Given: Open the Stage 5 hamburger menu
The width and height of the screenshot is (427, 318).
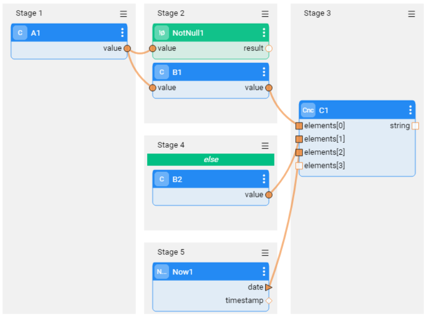Looking at the screenshot, I should pos(265,253).
